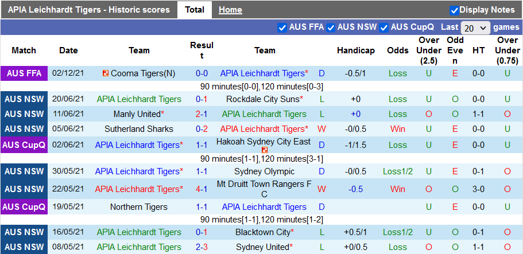The width and height of the screenshot is (523, 254).
Task: Click the 2-1 result against Manly United
Action: (202, 114)
